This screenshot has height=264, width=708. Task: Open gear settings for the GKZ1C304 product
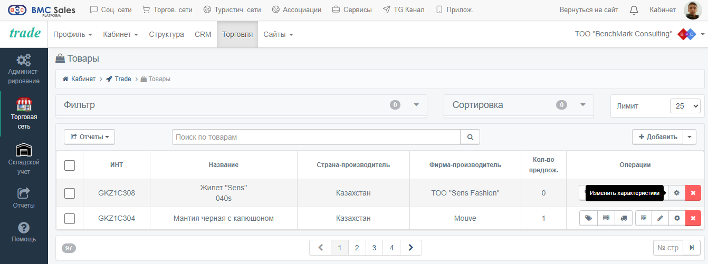(x=677, y=218)
